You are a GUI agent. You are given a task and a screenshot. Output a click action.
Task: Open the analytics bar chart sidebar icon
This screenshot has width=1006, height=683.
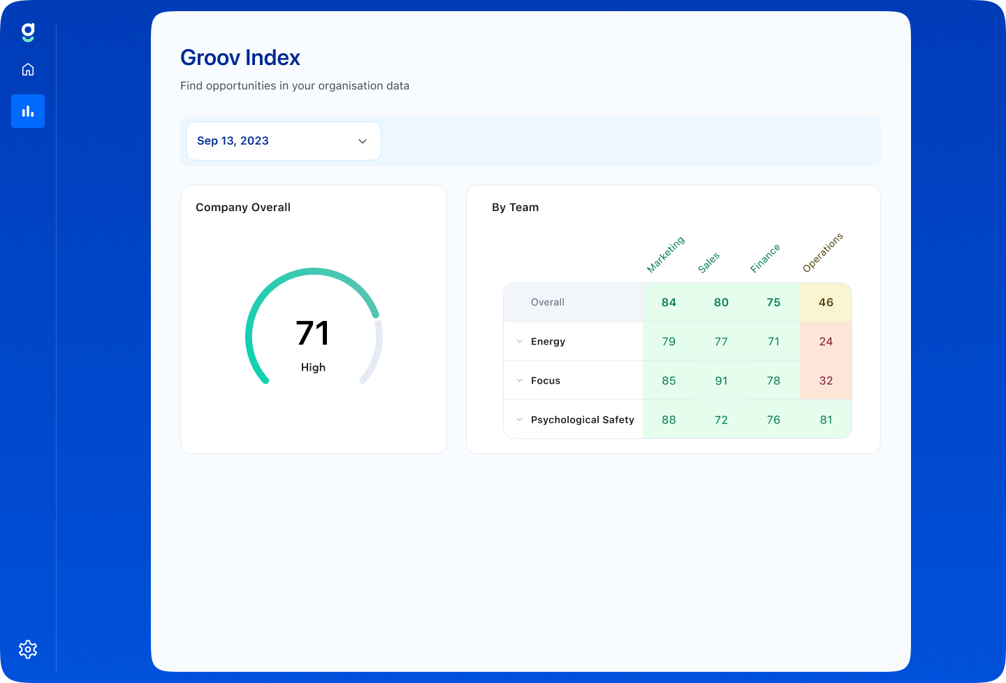(x=28, y=111)
